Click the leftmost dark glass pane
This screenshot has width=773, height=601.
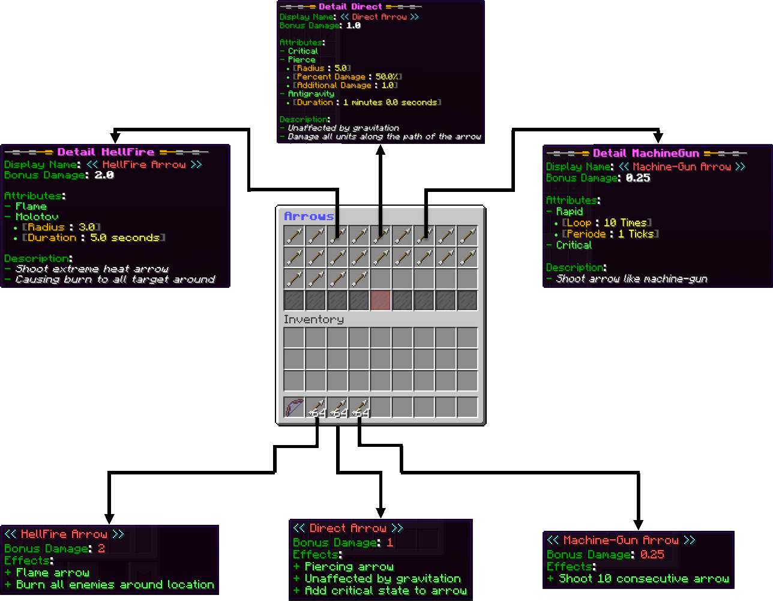pyautogui.click(x=294, y=300)
